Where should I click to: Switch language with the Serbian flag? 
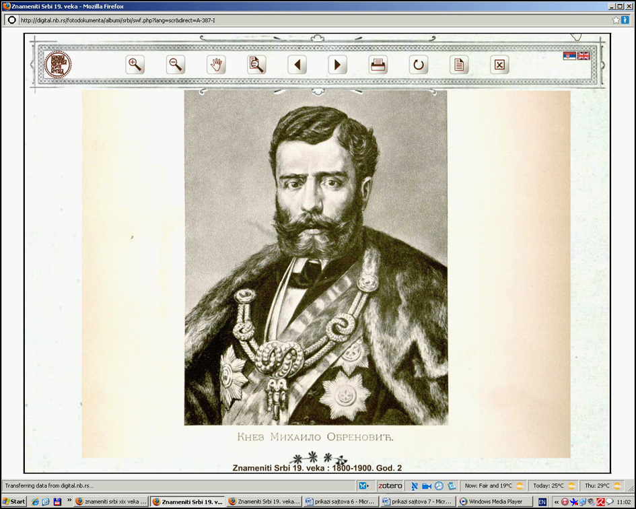pos(569,56)
